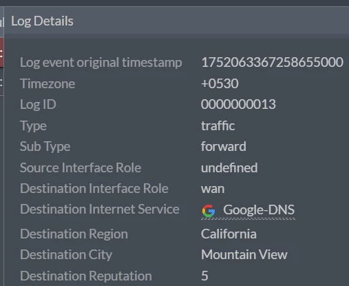Click the red row marker at left edge
This screenshot has height=286, width=349.
(x=1, y=52)
